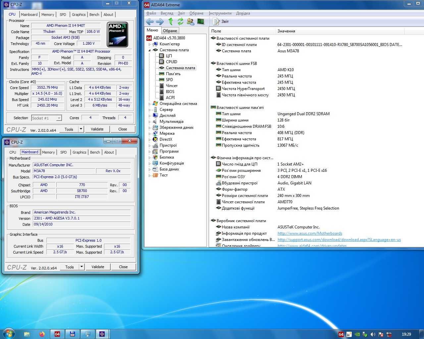424x339 pixels.
Task: Switch to Bench tab in top CPU-Z
Action: click(94, 15)
